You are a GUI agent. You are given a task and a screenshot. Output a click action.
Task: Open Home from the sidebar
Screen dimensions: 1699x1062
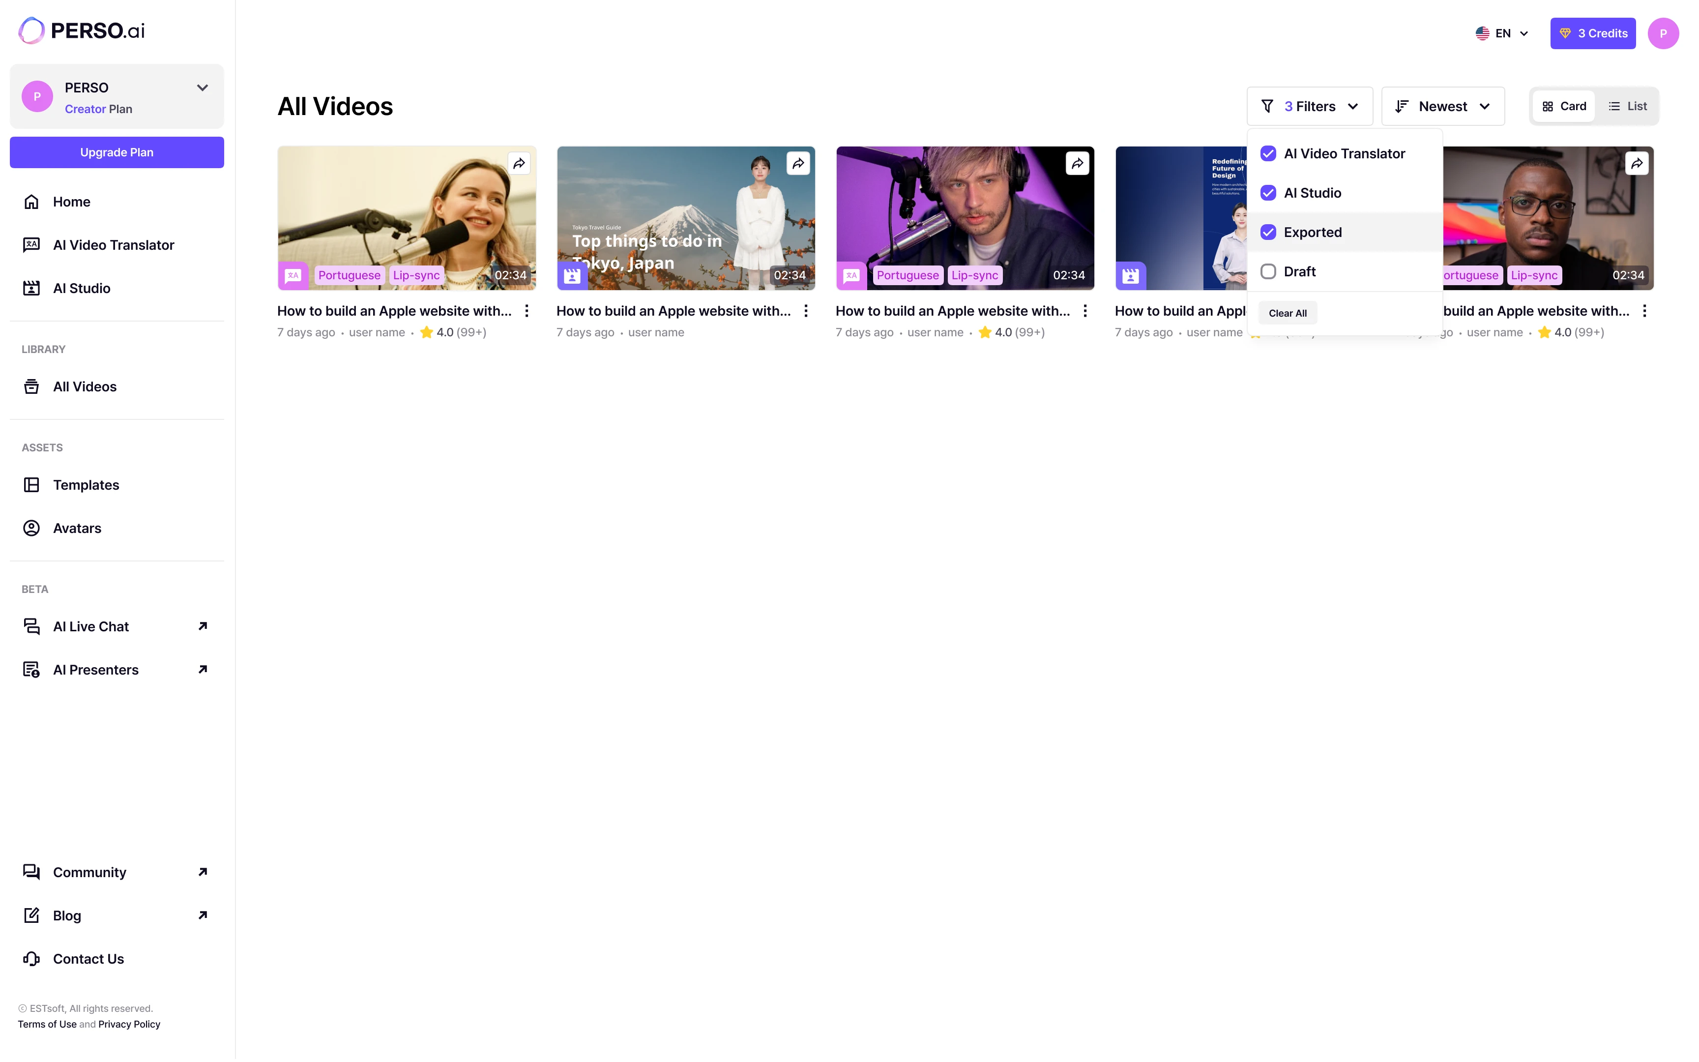click(117, 202)
